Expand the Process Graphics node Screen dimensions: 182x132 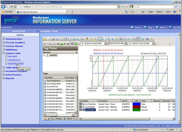(4, 42)
